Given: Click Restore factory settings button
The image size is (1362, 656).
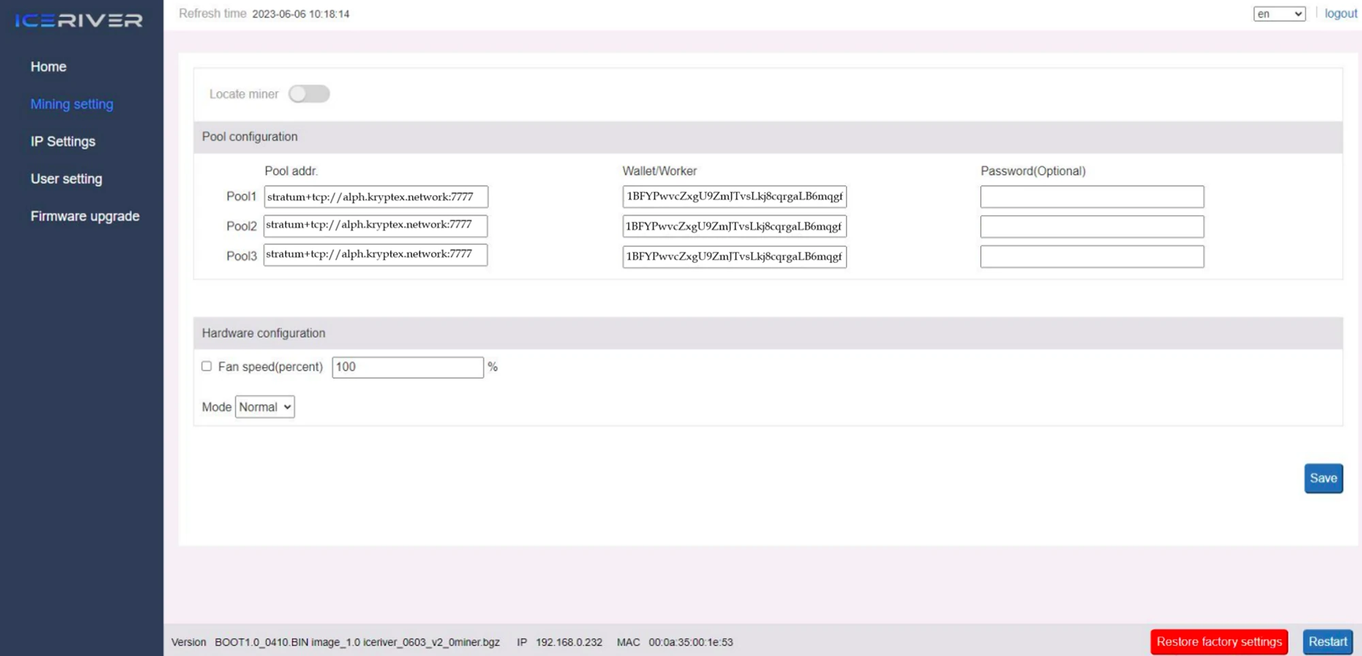Looking at the screenshot, I should [1218, 642].
